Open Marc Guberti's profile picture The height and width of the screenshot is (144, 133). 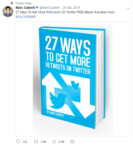tap(8, 11)
